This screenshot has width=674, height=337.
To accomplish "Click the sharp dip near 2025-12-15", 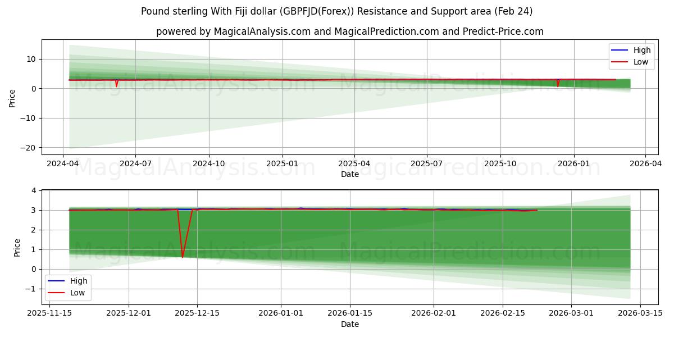I will 183,256.
